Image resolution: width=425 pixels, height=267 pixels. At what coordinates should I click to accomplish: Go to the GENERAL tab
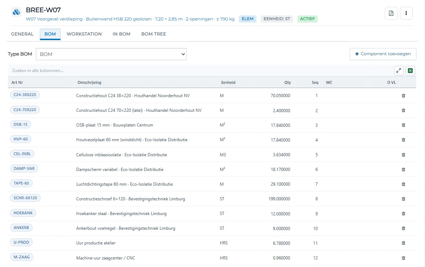click(x=22, y=34)
